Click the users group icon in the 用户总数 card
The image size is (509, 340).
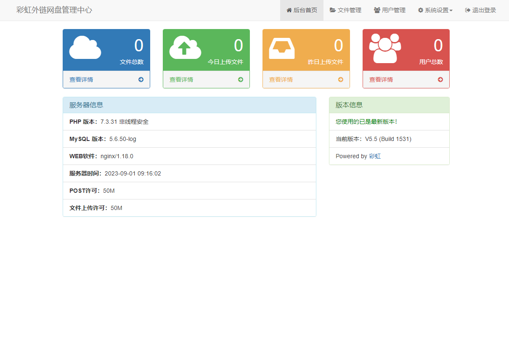click(385, 48)
